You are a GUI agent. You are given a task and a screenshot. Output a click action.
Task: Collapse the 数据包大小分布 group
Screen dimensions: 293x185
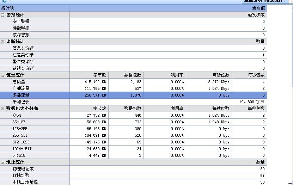click(x=3, y=109)
